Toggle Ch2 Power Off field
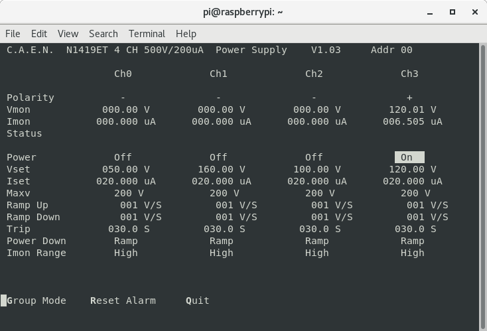Viewport: 487px width, 331px height. tap(314, 157)
